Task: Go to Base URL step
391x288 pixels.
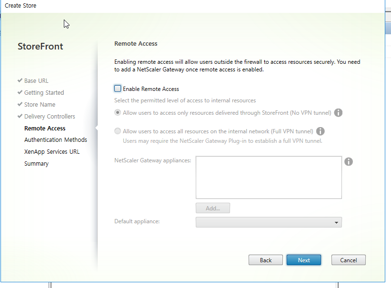Action: coord(36,81)
